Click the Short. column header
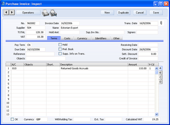 tap(53, 64)
